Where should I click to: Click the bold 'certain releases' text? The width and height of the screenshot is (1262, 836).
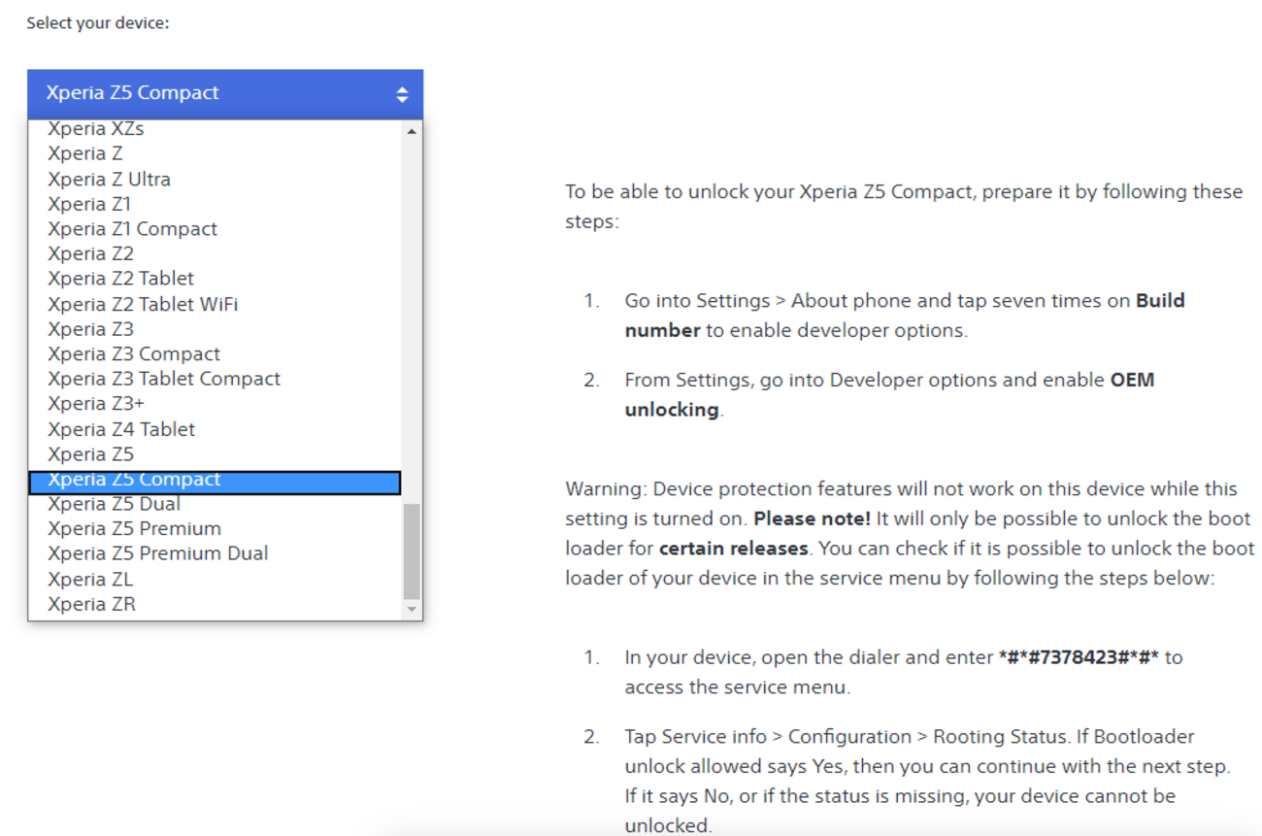pyautogui.click(x=733, y=549)
